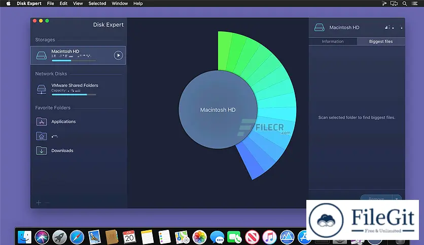
Task: Select the Macintosh HD drive icon in Storages
Action: (x=42, y=56)
